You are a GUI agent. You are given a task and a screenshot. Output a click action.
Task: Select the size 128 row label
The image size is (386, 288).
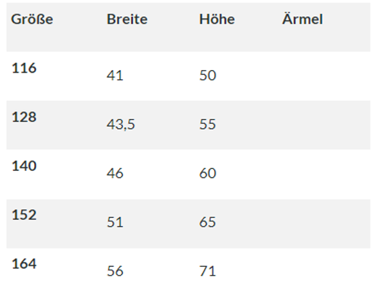[24, 117]
